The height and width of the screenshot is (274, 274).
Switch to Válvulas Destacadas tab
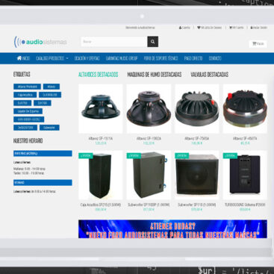click(209, 75)
